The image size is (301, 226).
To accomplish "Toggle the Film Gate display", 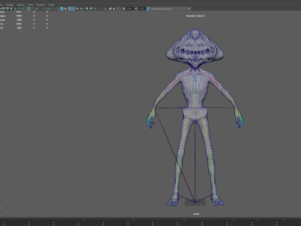I will click(33, 9).
